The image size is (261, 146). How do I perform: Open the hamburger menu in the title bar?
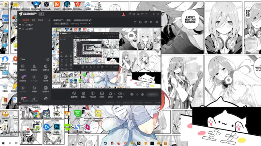coord(146,14)
